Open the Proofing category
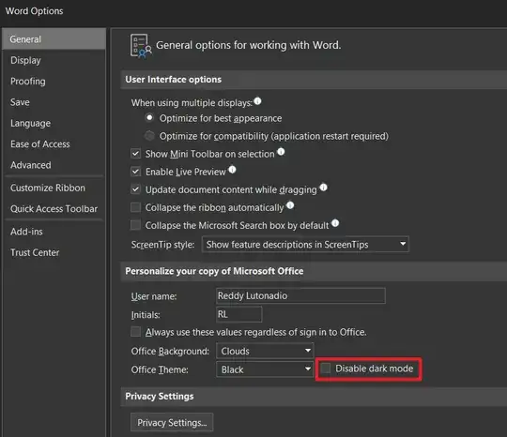507x437 pixels. coord(54,82)
